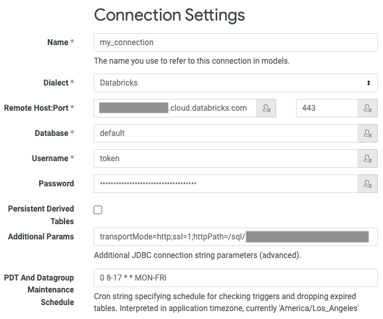Open user attribute picker for Username field
Viewport: 383px width, 319px height.
click(x=368, y=159)
